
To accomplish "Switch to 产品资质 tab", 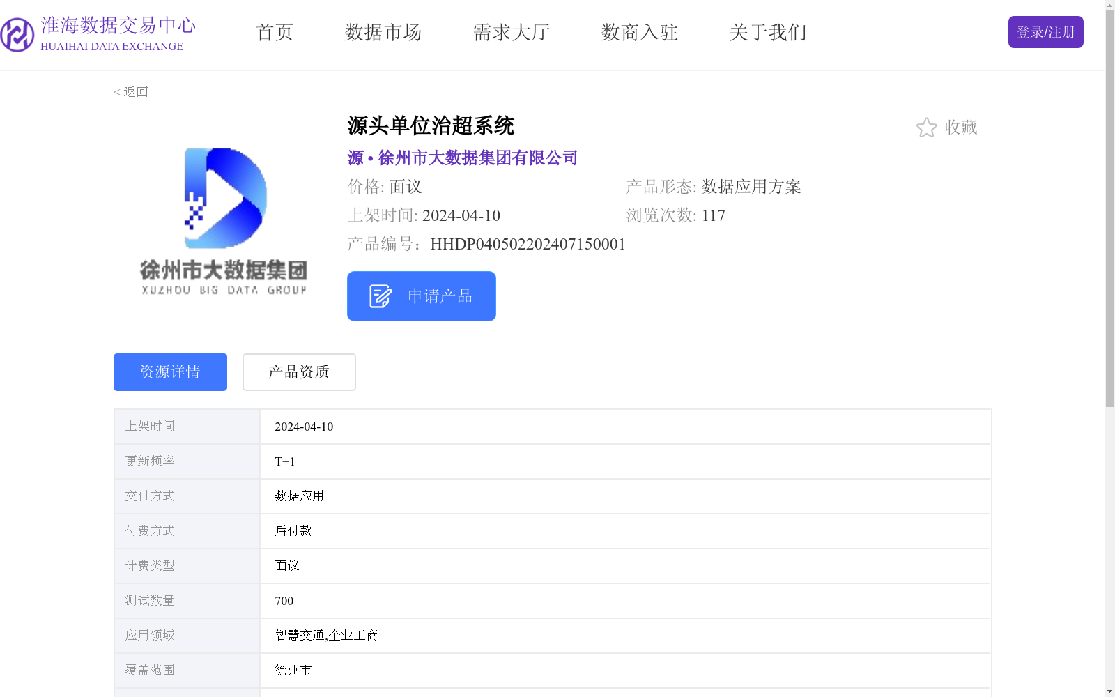I will tap(299, 372).
